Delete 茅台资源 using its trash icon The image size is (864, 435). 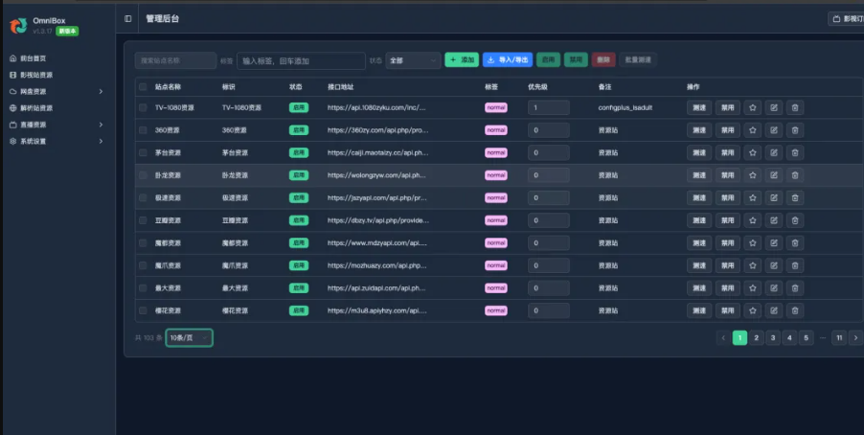[x=795, y=152]
